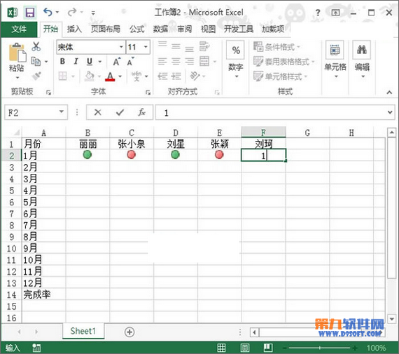Image resolution: width=399 pixels, height=354 pixels.
Task: Select the Sheet1 tab
Action: [83, 331]
